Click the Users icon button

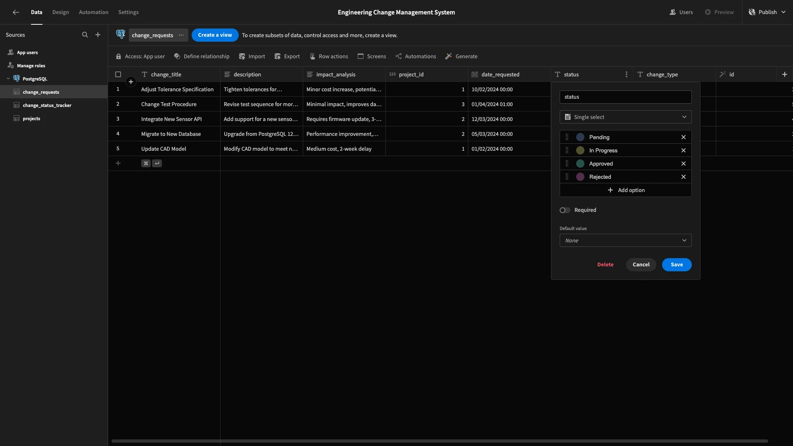pos(681,12)
